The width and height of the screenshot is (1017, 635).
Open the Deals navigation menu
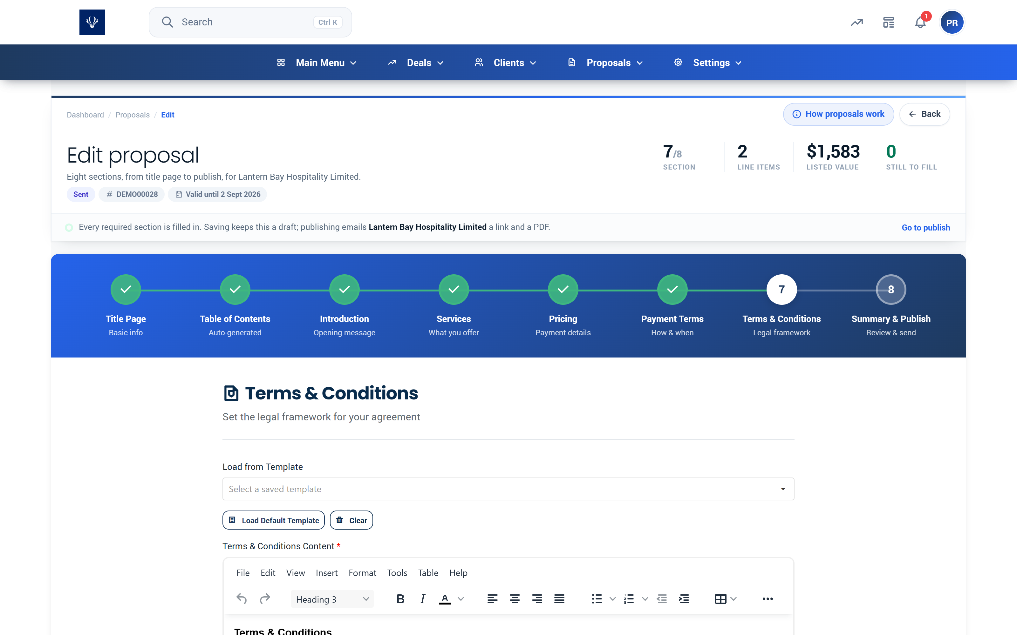pyautogui.click(x=416, y=63)
